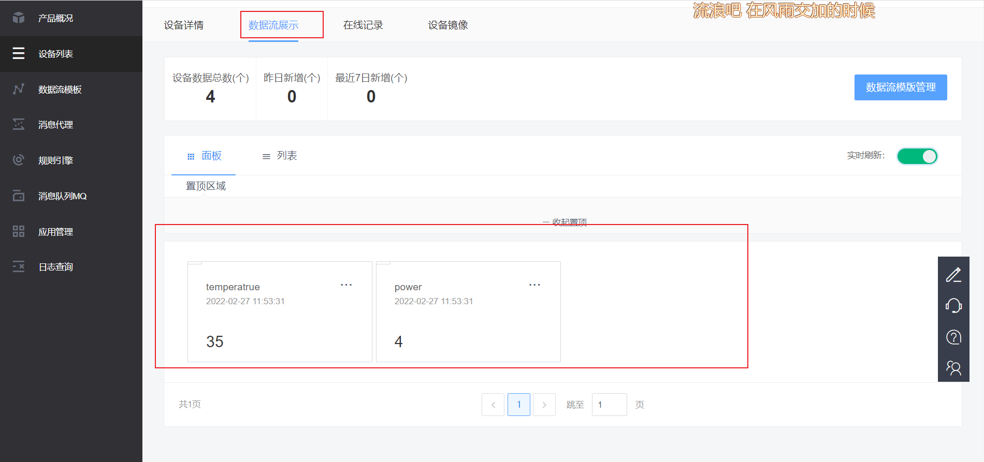
Task: Open the headset customer service icon
Action: [953, 306]
